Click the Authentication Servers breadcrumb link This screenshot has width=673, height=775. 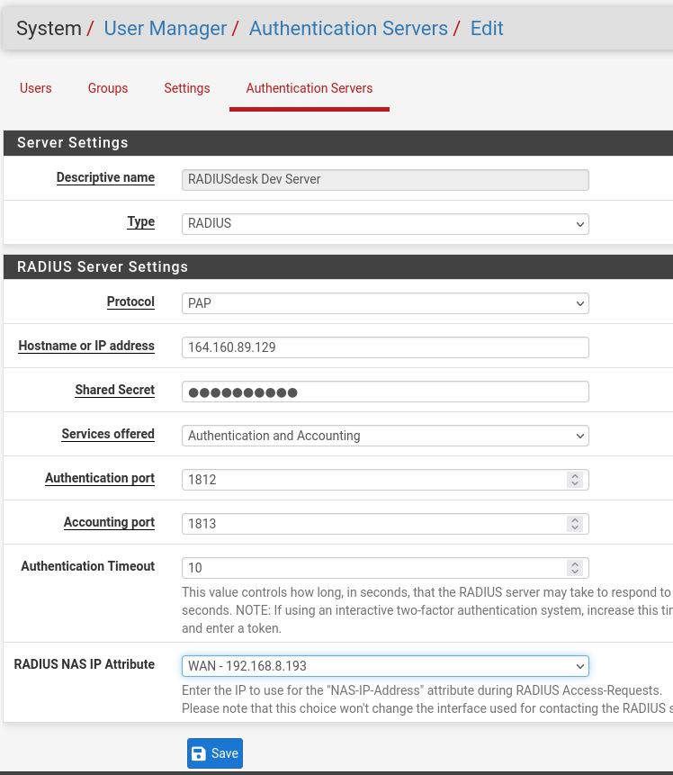348,28
